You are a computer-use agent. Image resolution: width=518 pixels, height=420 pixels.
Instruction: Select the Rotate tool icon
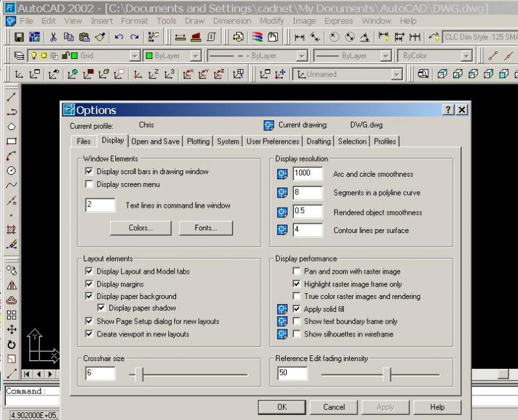coord(12,344)
